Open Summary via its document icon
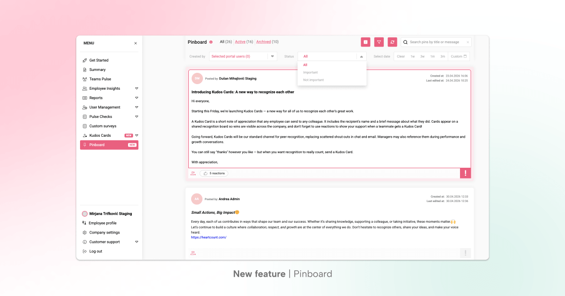This screenshot has width=565, height=296. point(85,70)
